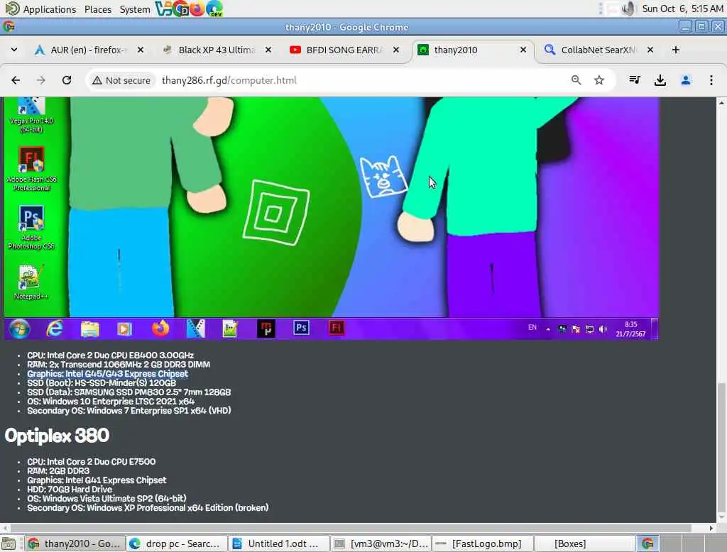Click Adobe Flash CS6 Professional icon in image
Screen dimensions: 727x552
coord(31,169)
